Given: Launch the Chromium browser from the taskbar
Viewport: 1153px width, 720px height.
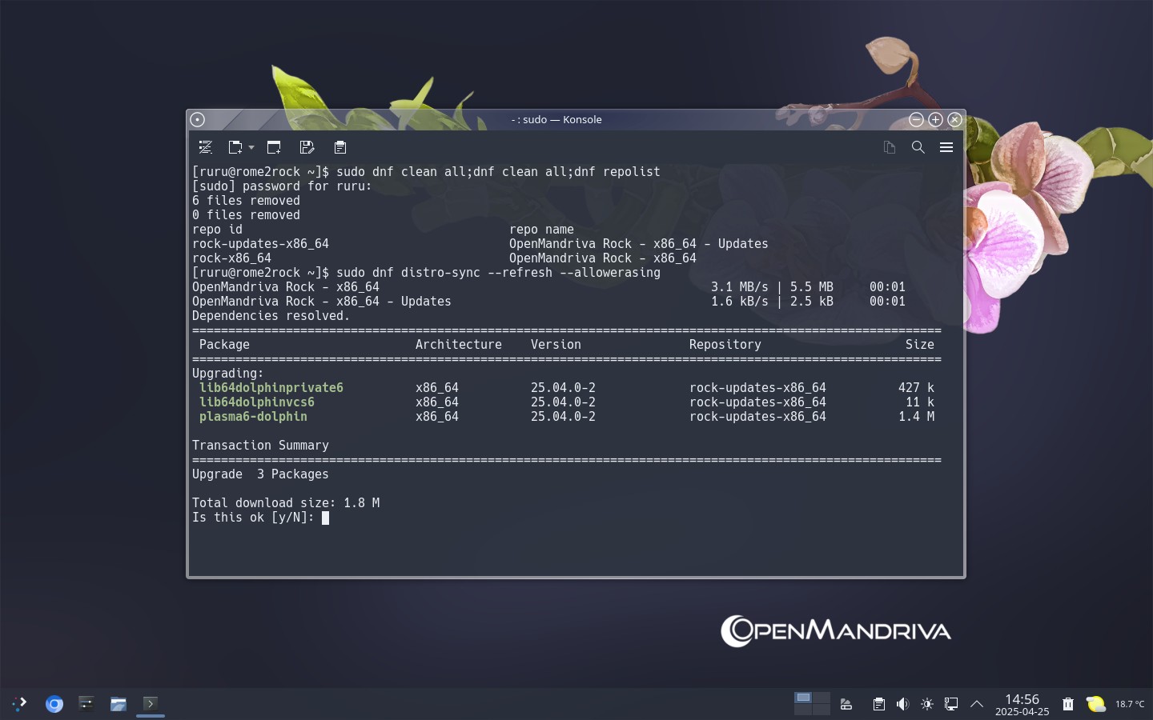Looking at the screenshot, I should tap(54, 704).
